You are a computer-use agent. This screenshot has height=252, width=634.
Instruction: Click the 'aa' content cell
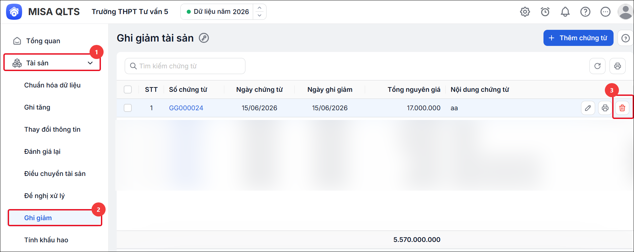pyautogui.click(x=454, y=108)
